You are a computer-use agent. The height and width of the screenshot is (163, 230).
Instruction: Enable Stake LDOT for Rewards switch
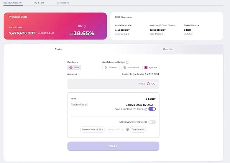pos(152,122)
